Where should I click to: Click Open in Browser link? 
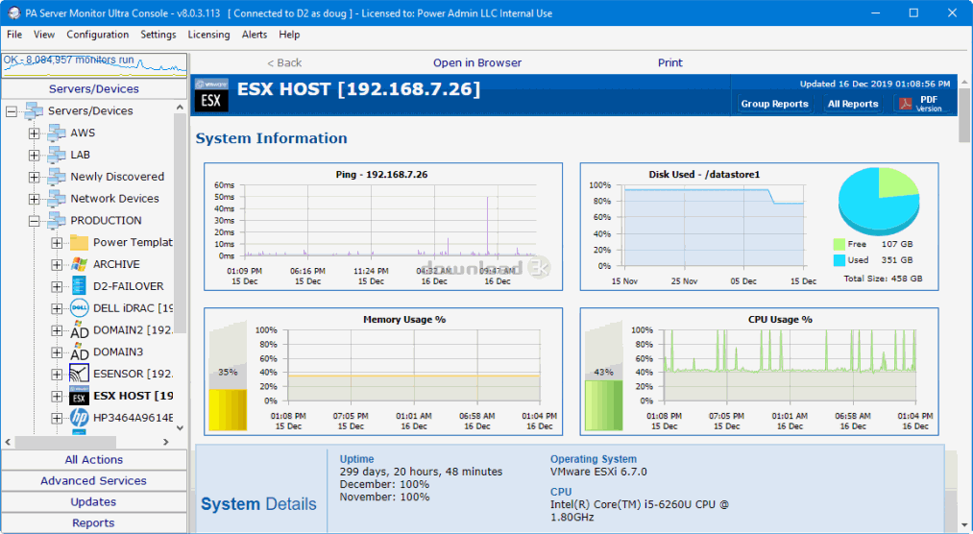477,62
